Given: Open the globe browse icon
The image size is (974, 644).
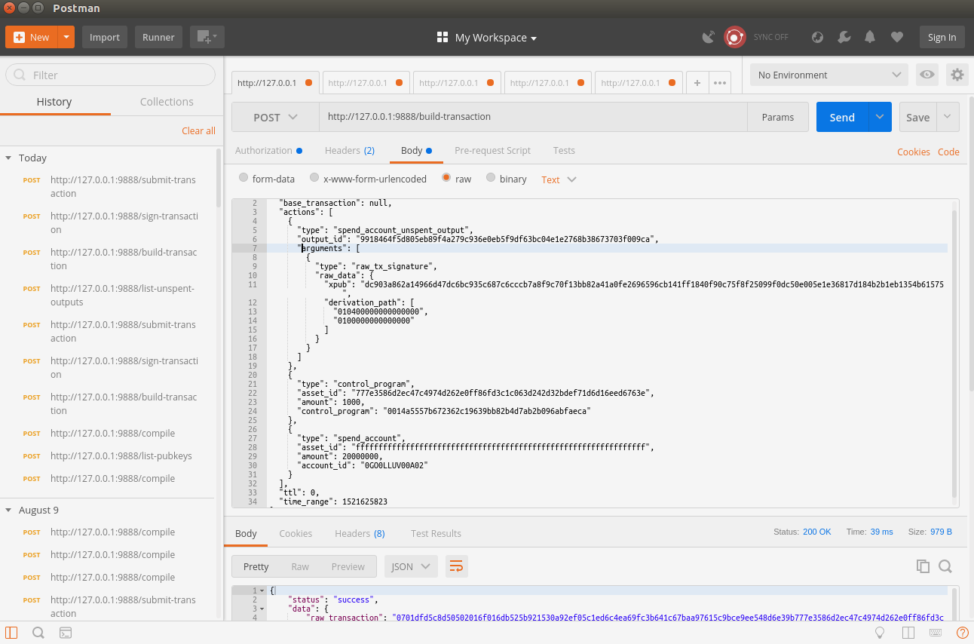Looking at the screenshot, I should (817, 37).
